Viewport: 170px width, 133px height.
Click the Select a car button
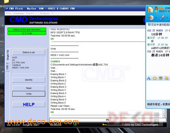[x=29, y=52]
